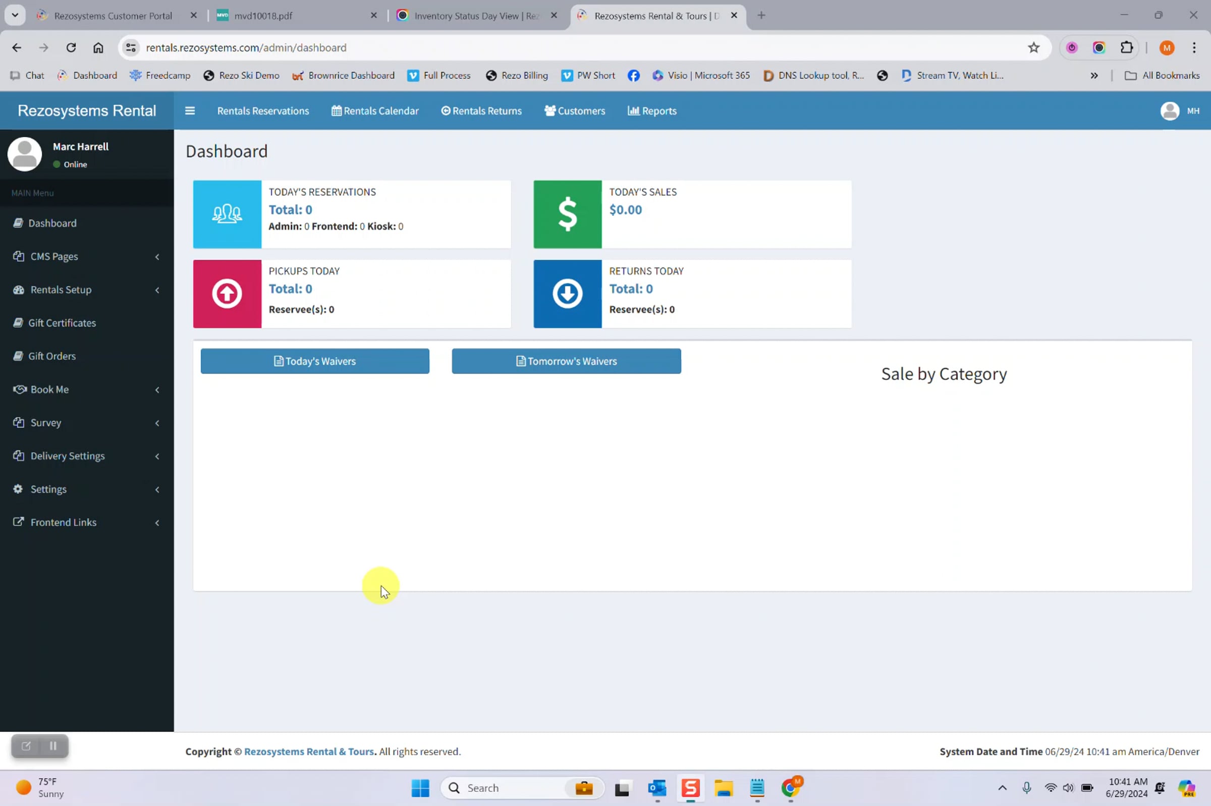
Task: Open Rentals Returns in top nav
Action: (x=481, y=110)
